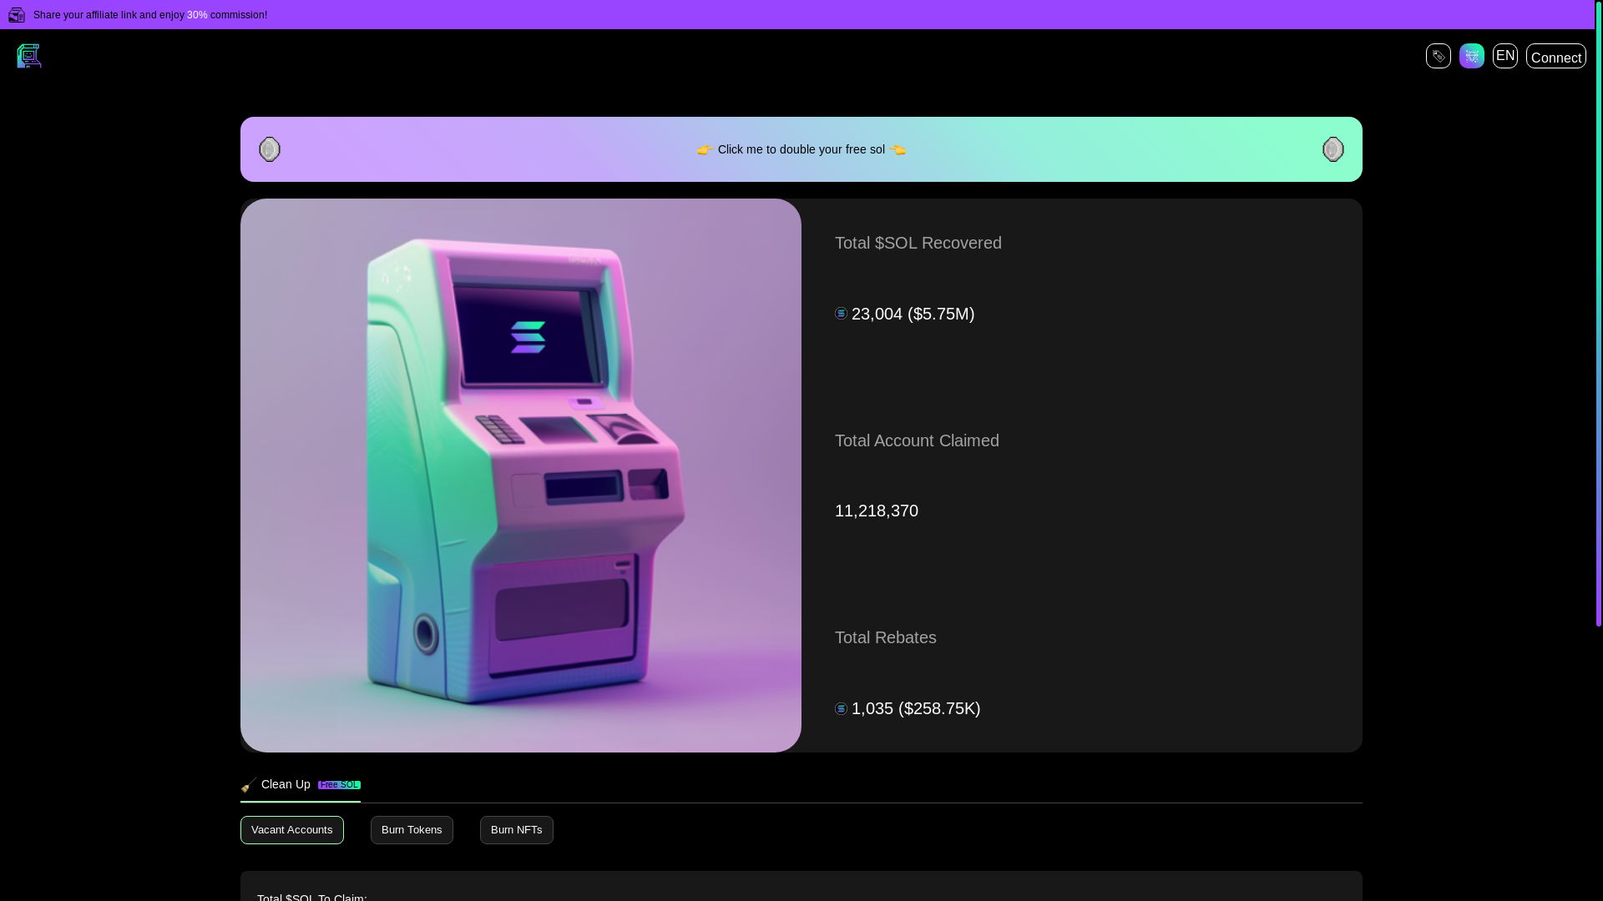Click the 'Total Account Claimed' heading
This screenshot has width=1603, height=901.
click(917, 440)
